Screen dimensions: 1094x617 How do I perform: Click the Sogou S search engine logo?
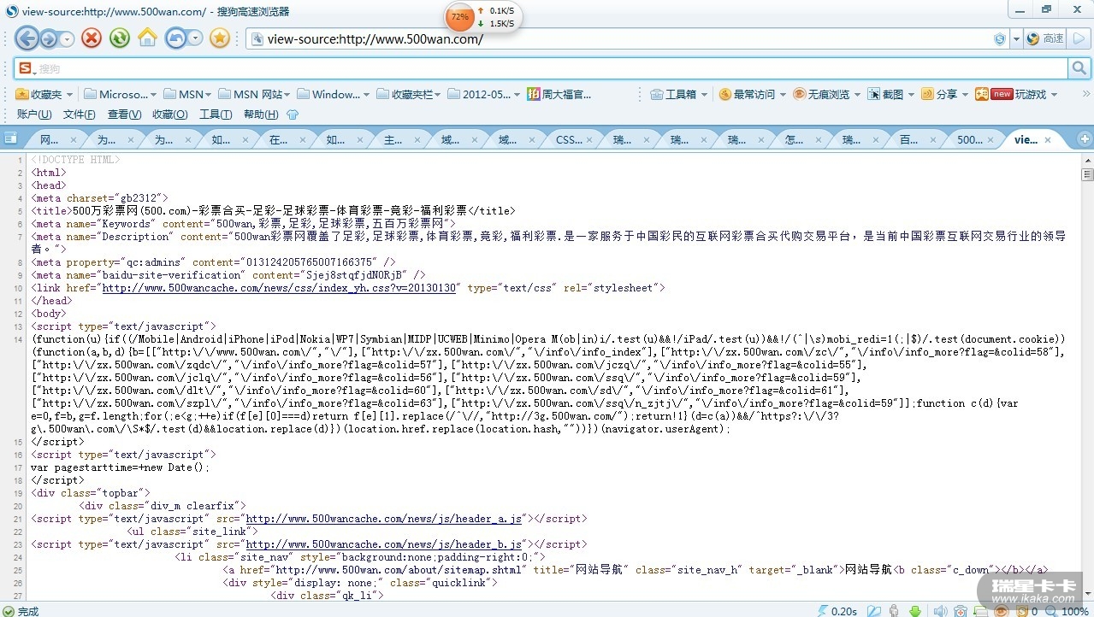pos(25,68)
